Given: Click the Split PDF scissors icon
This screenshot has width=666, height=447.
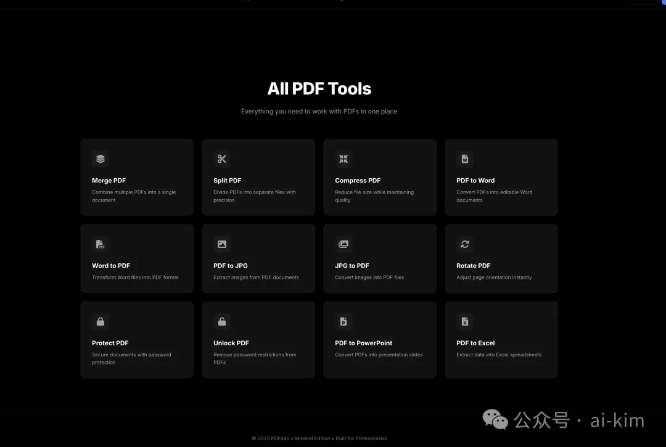Looking at the screenshot, I should tap(222, 159).
